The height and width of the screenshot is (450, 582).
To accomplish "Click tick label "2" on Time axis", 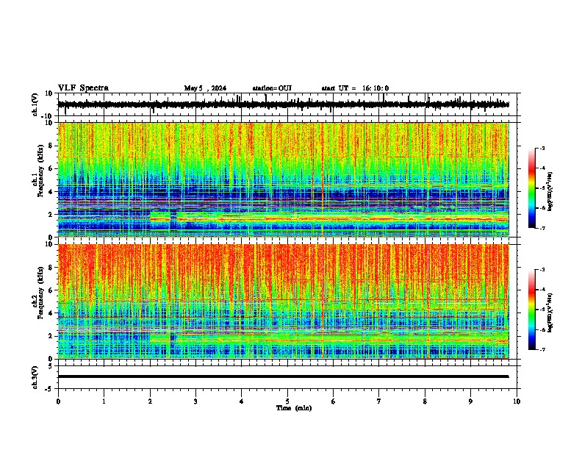I will [x=150, y=401].
